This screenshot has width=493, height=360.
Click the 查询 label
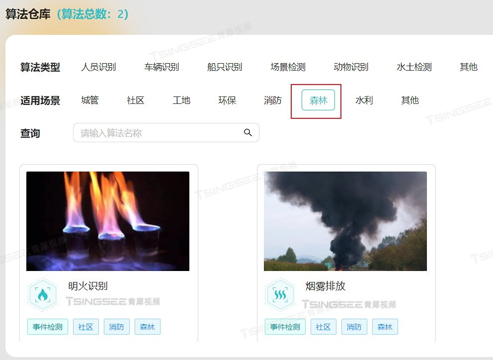pos(30,133)
